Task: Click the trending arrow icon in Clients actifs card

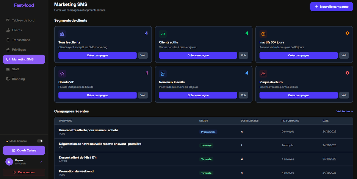Action: [163, 34]
